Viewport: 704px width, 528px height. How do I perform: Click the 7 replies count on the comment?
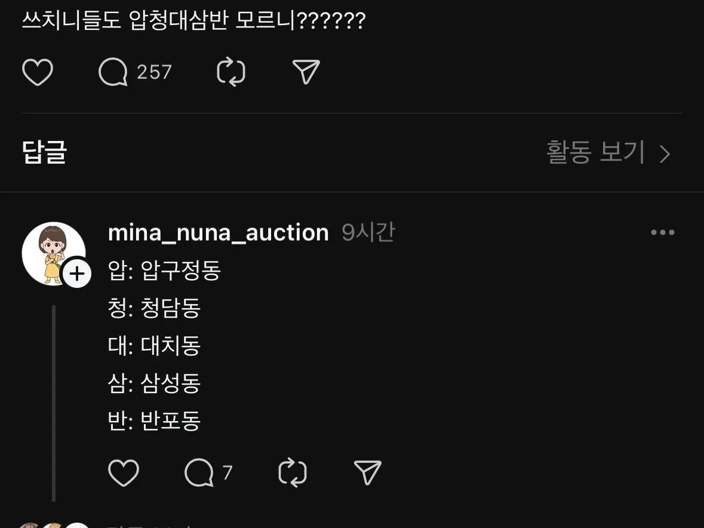click(228, 473)
